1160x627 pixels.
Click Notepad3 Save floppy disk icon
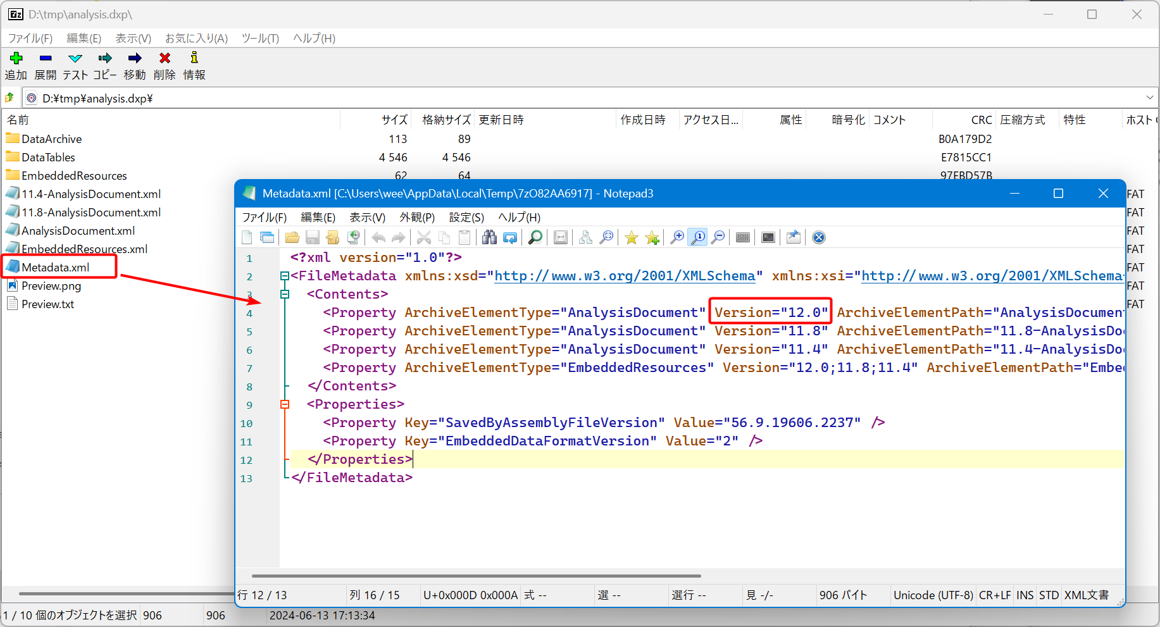pos(312,237)
